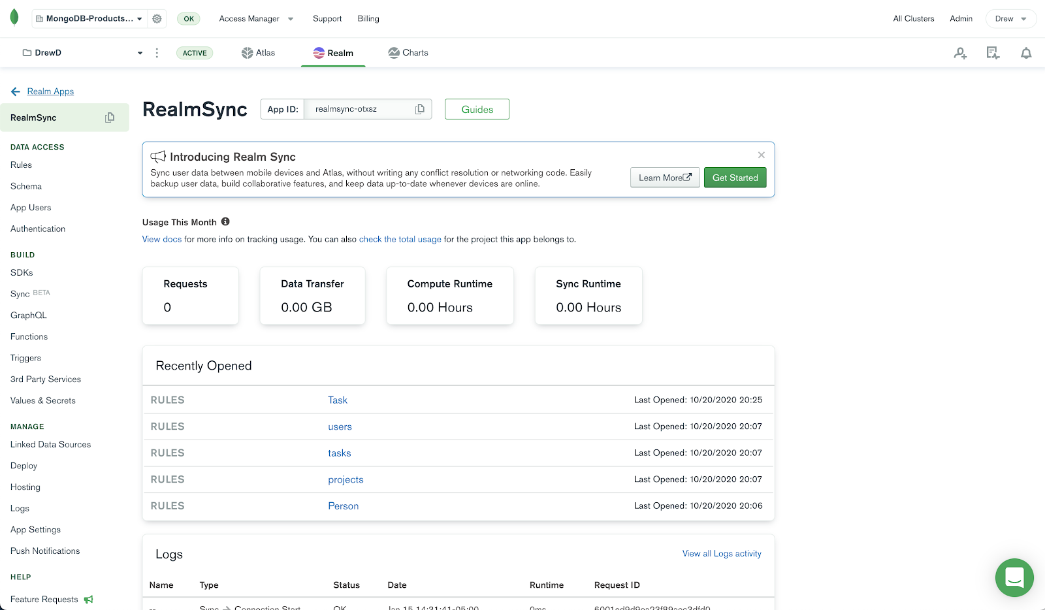Click the MongoDB leaf logo
The image size is (1045, 610).
[x=14, y=18]
